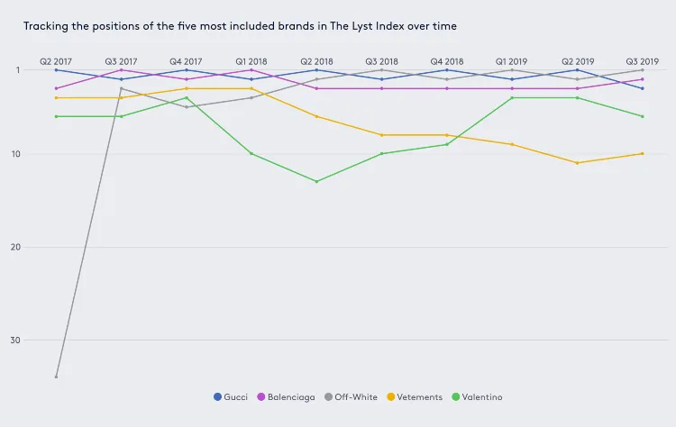Click the Vetements legend label
676x427 pixels.
point(419,397)
